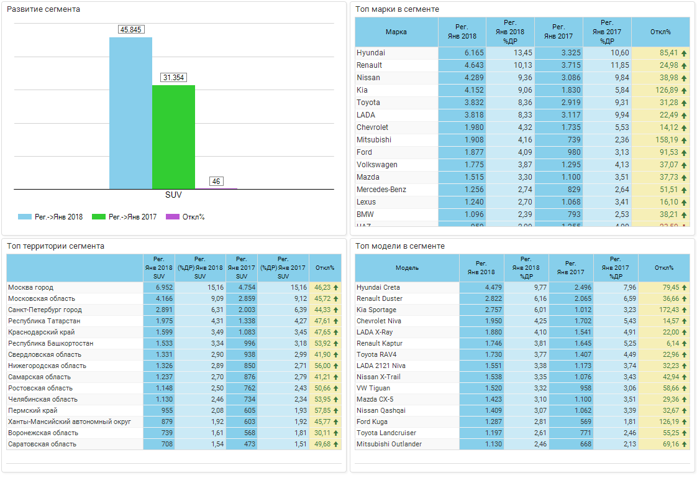
Task: Click the up arrow beside 58,66 VW Tiguan
Action: point(684,389)
